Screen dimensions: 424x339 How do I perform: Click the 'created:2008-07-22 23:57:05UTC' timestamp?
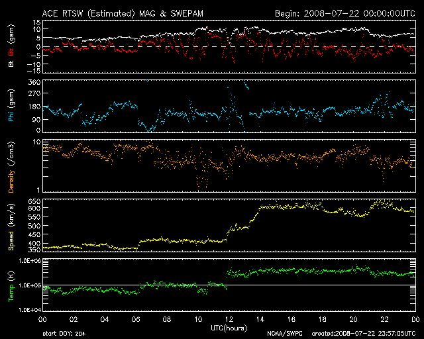coord(364,334)
